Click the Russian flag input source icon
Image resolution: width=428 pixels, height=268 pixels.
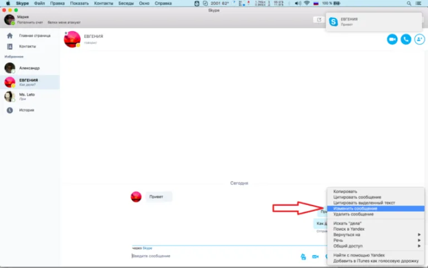316,3
